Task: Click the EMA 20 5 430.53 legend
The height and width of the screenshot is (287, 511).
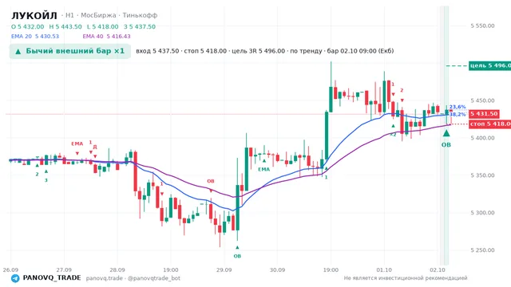Action: click(x=35, y=37)
